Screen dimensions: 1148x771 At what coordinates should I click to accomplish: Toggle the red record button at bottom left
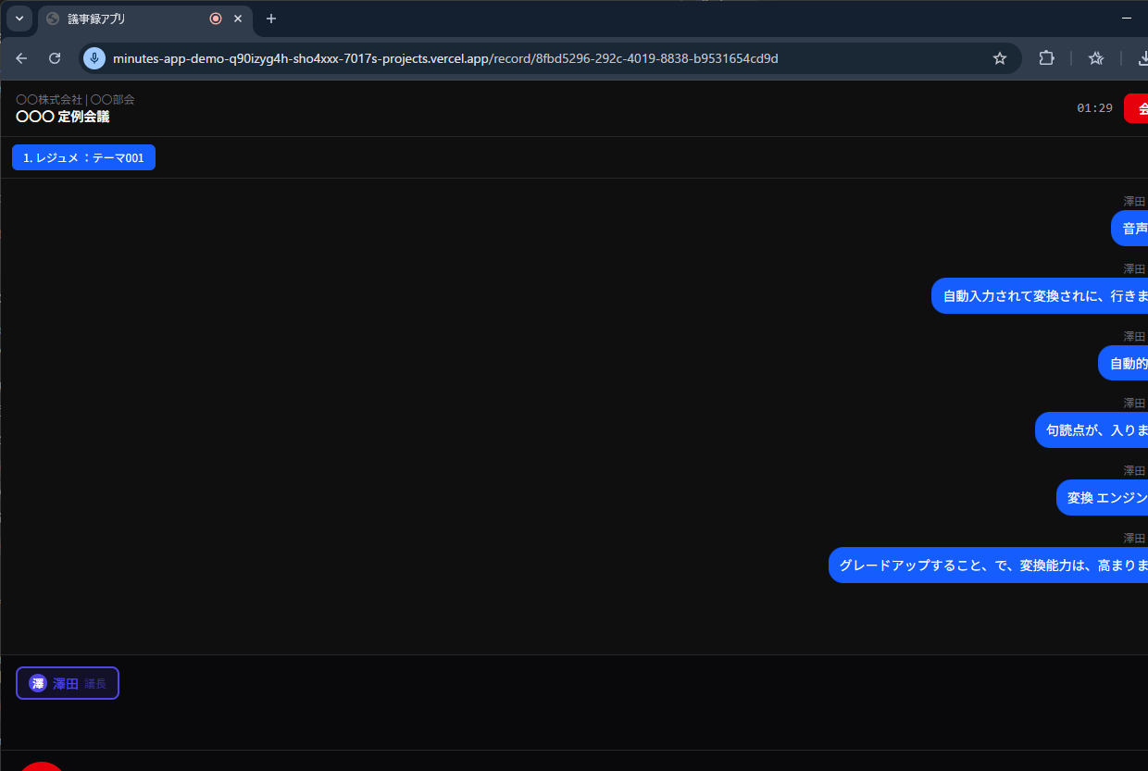click(41, 766)
